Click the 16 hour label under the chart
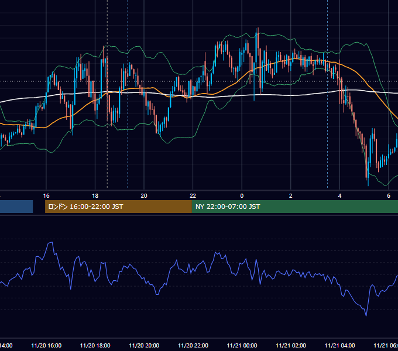The image size is (398, 351). [x=46, y=196]
